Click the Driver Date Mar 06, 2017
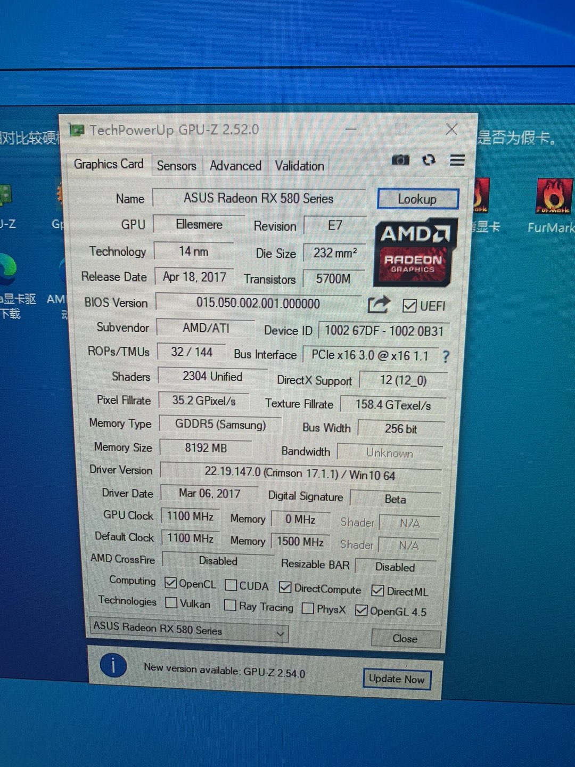The height and width of the screenshot is (767, 575). 210,494
